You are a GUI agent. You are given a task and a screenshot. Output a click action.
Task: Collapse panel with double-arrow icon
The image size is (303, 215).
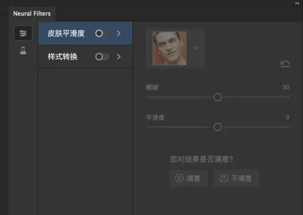[297, 3]
